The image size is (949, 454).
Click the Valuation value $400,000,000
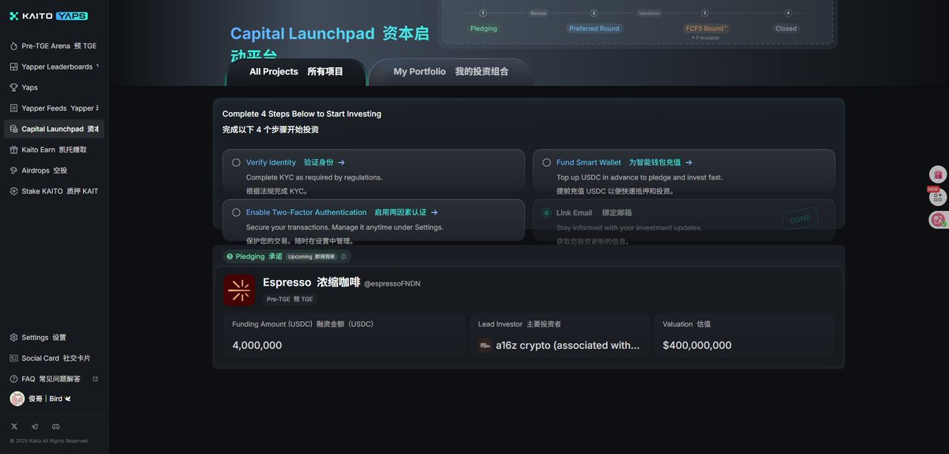pos(697,345)
